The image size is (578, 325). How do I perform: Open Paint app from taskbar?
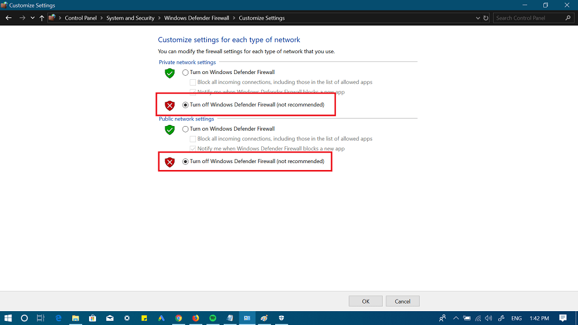[x=264, y=318]
